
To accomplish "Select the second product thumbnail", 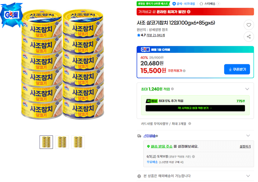I will (62, 142).
